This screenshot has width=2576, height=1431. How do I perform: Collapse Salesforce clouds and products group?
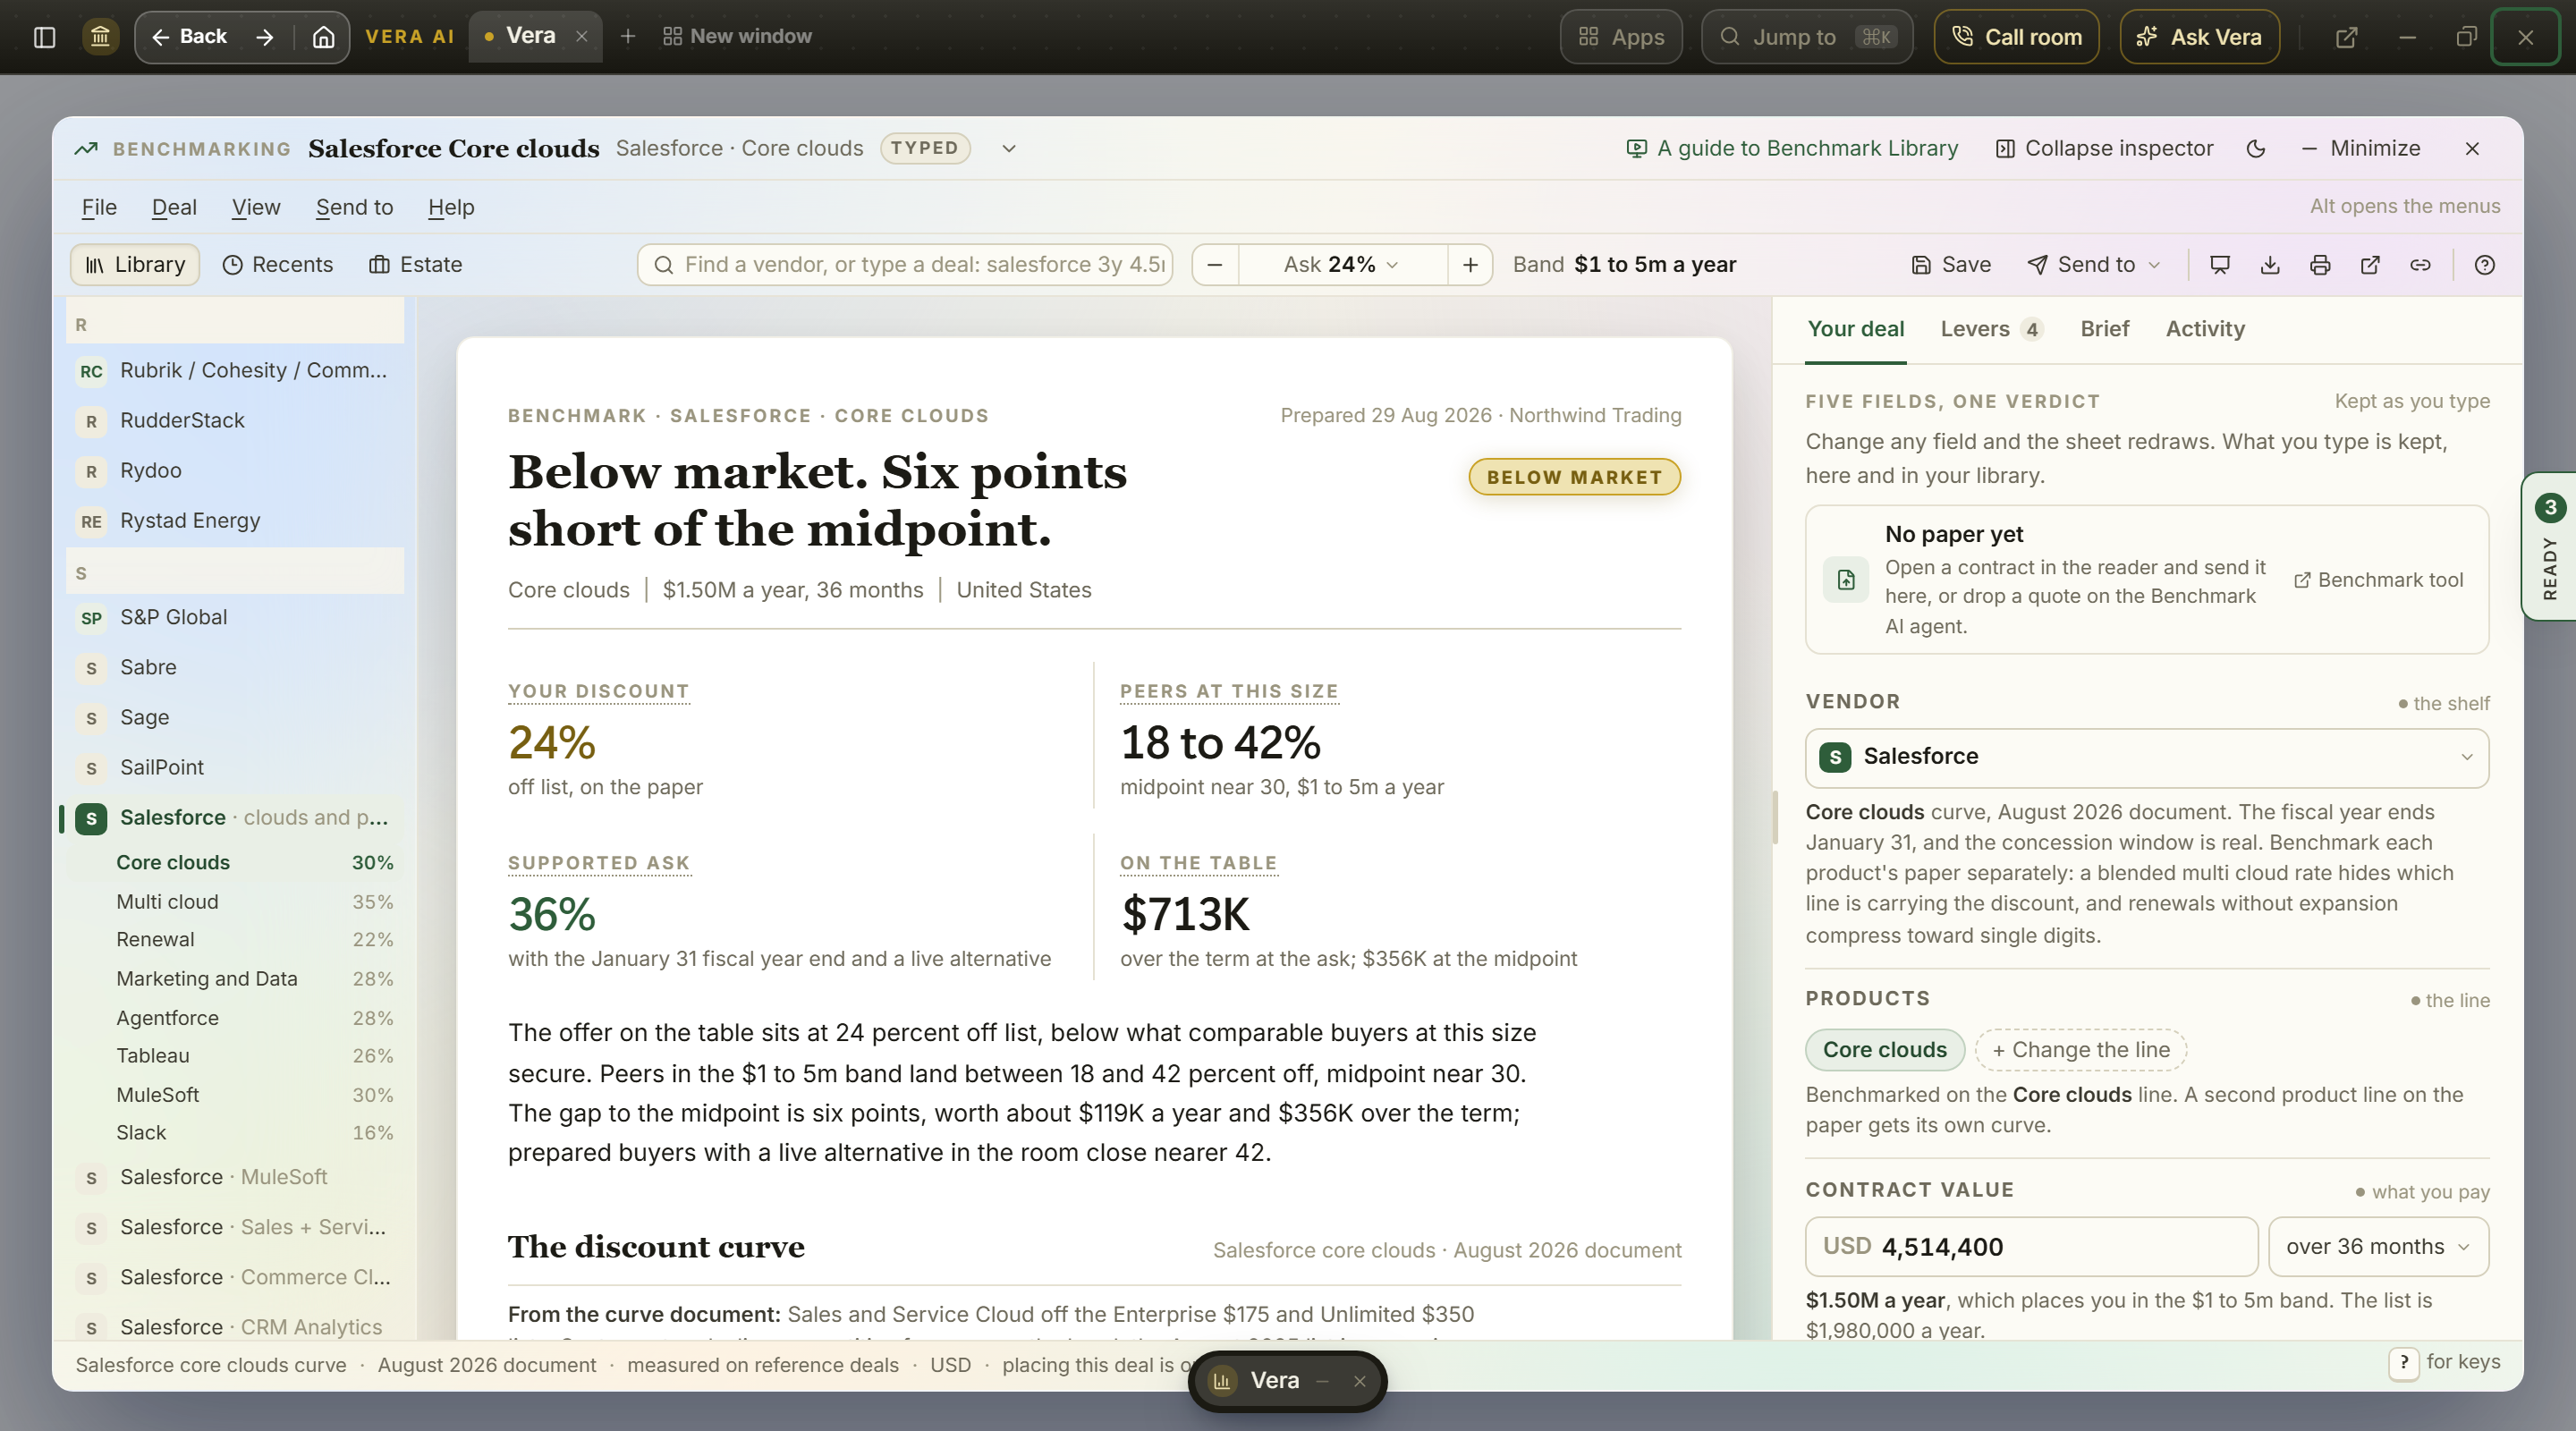pos(235,818)
